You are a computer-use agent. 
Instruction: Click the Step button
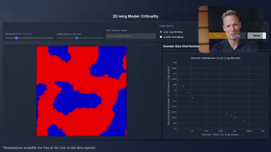point(238,35)
